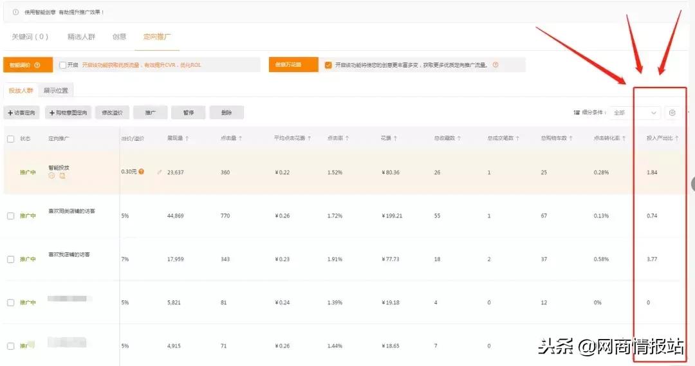Click the 7% premium value
695x366 pixels.
point(125,259)
